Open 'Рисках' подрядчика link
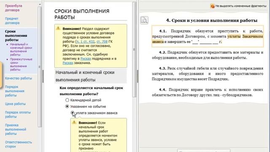Viewport: 270px width, 152px height. pyautogui.click(x=86, y=59)
